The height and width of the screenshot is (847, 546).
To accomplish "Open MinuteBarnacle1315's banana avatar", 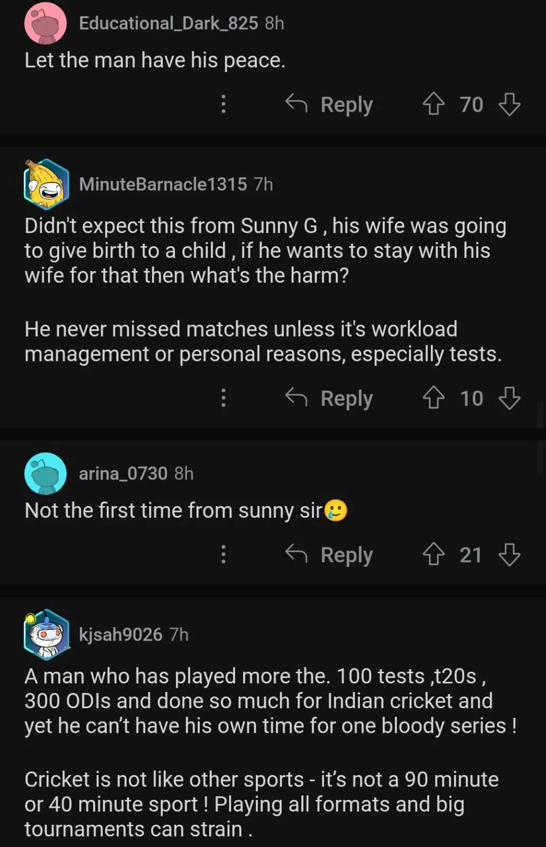I will pos(46,184).
